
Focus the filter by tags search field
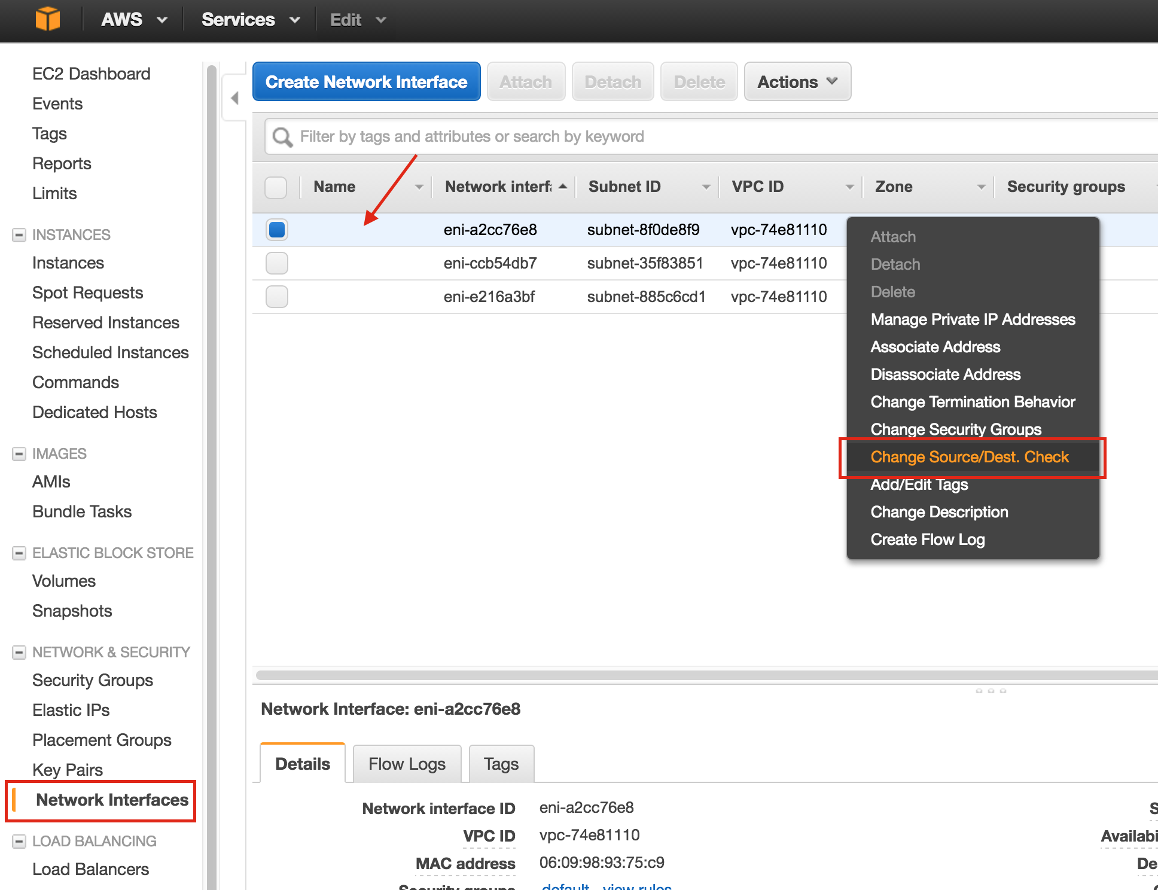point(712,136)
